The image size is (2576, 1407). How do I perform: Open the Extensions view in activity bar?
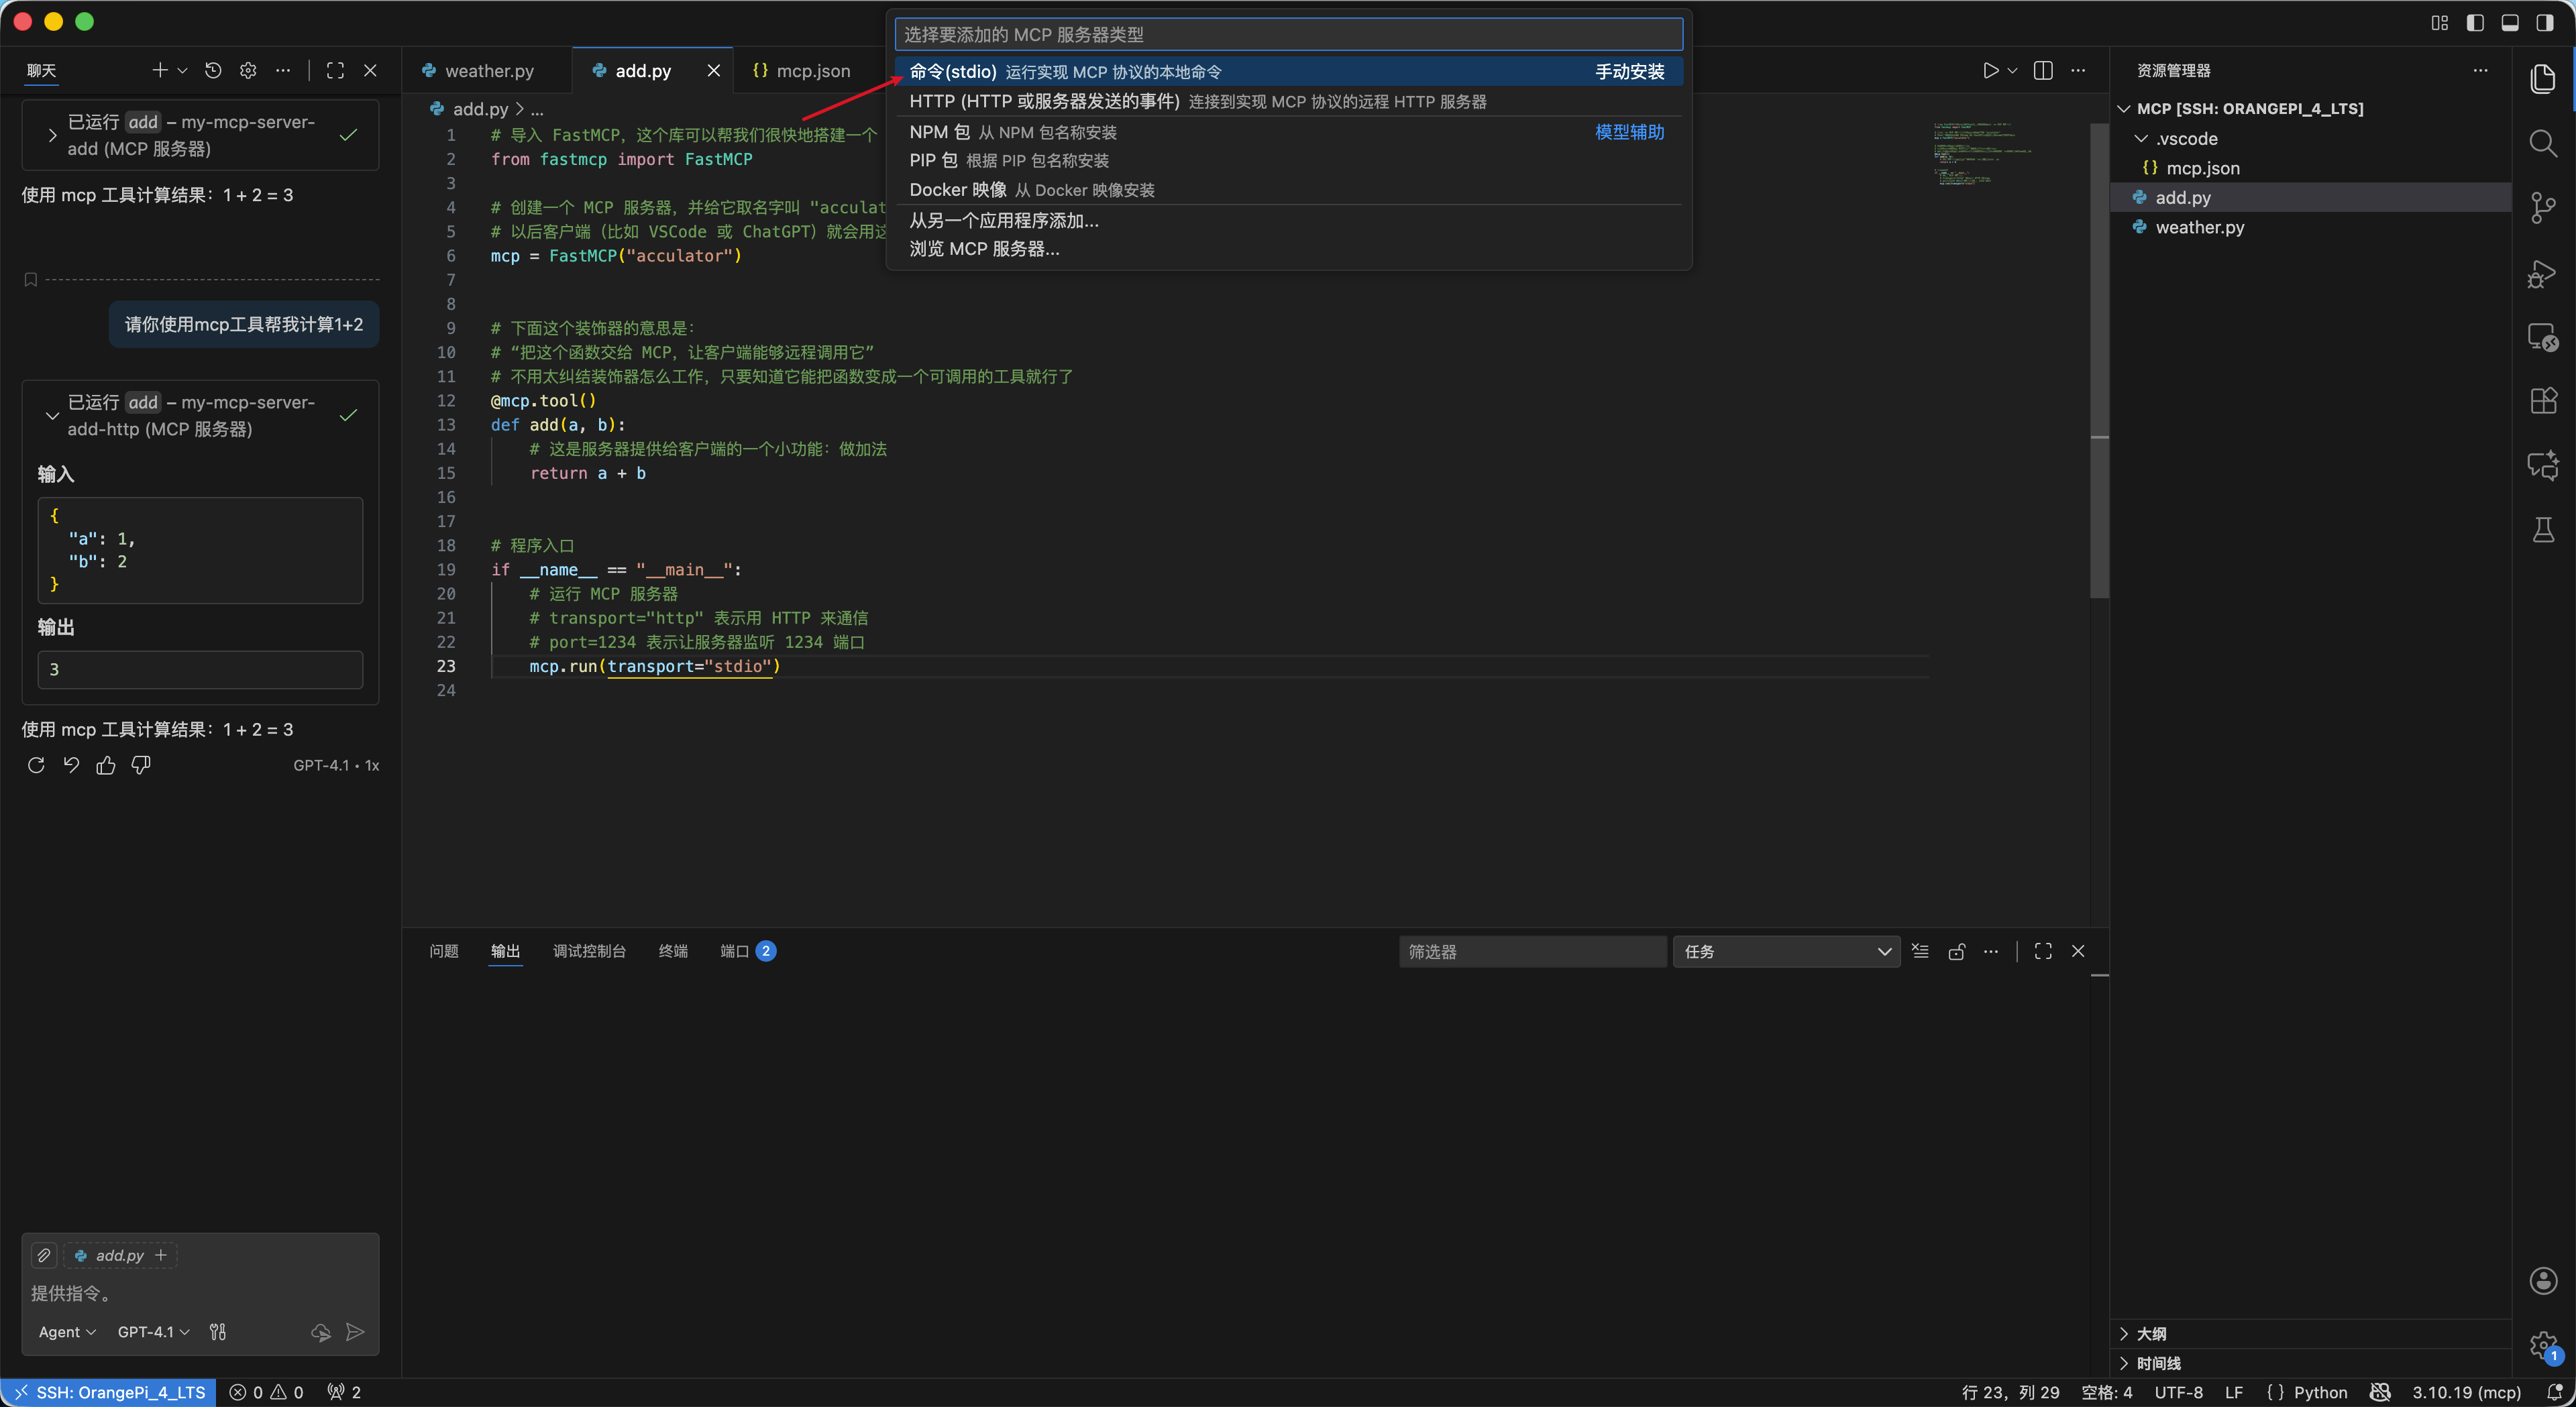click(x=2543, y=401)
